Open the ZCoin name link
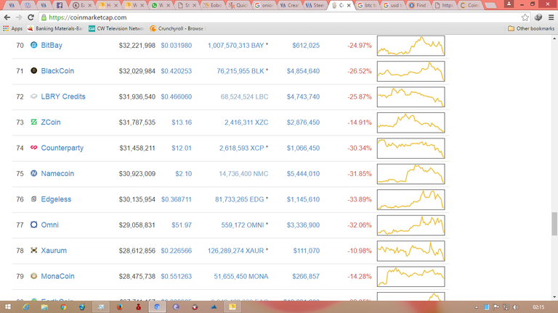The height and width of the screenshot is (313, 558). (x=51, y=122)
